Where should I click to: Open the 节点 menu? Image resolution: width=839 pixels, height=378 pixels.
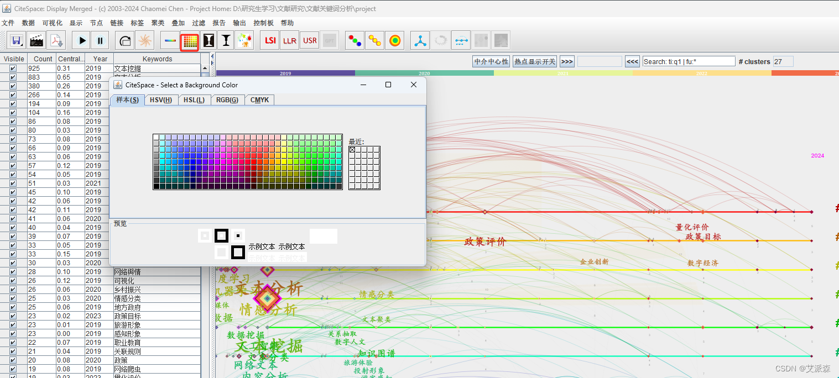[96, 23]
